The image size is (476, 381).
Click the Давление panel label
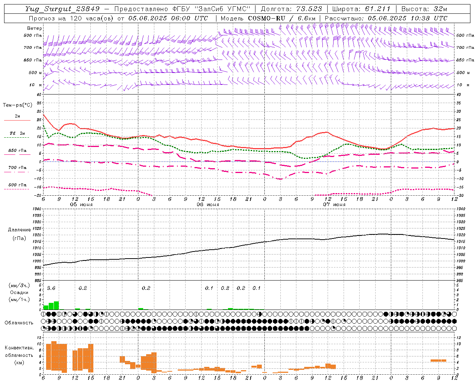[19, 230]
